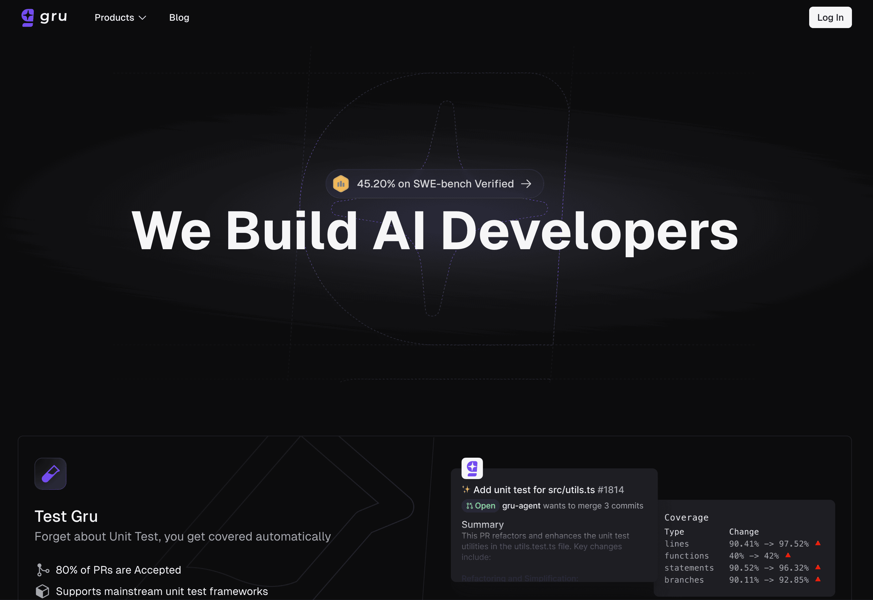Click the orange hexagon chart badge icon
The image size is (873, 600).
coord(341,184)
